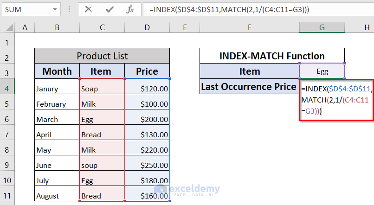Click the Last Occurrence Price label cell

pos(249,87)
